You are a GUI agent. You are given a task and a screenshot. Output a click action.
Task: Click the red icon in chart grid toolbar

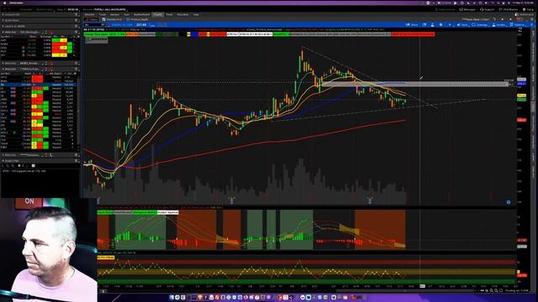519,19
